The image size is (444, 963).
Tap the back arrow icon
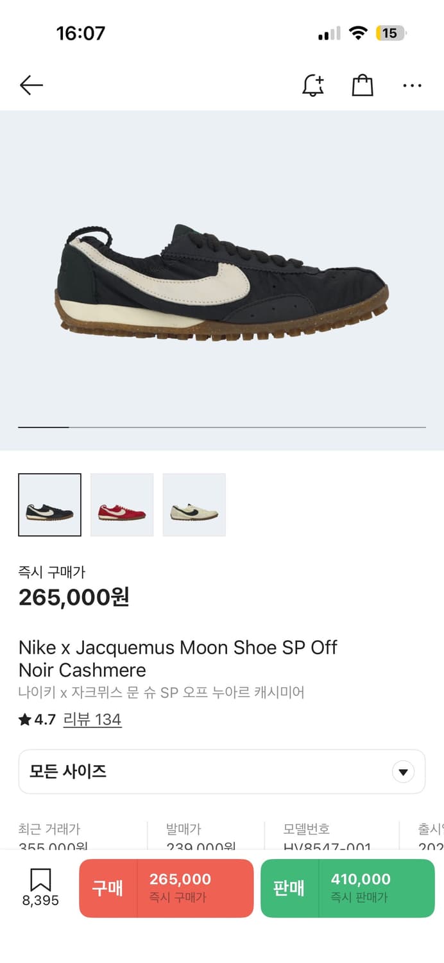pyautogui.click(x=31, y=85)
